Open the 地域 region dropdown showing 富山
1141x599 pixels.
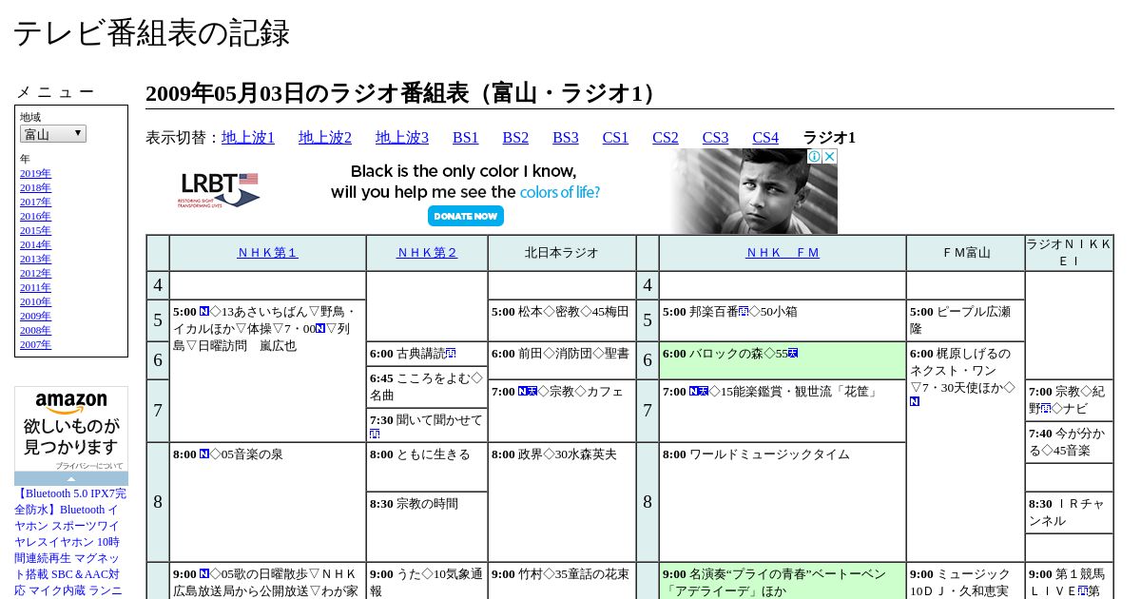point(53,134)
